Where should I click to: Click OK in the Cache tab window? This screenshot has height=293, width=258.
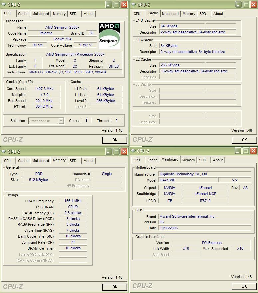point(244,140)
